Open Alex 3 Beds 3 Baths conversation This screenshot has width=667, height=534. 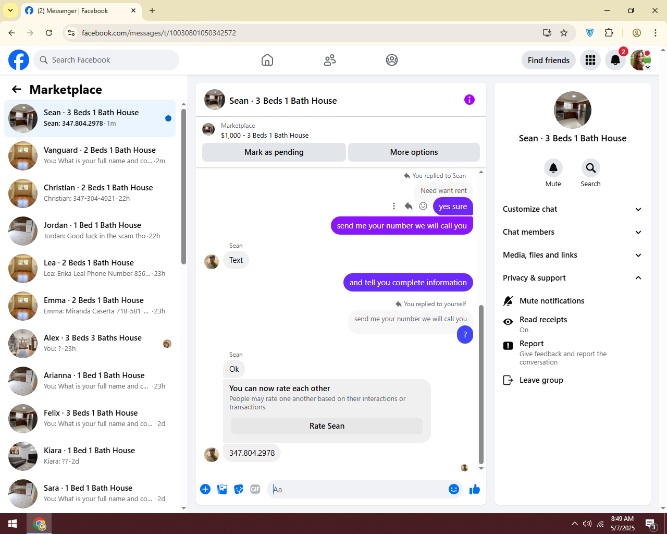click(x=90, y=344)
